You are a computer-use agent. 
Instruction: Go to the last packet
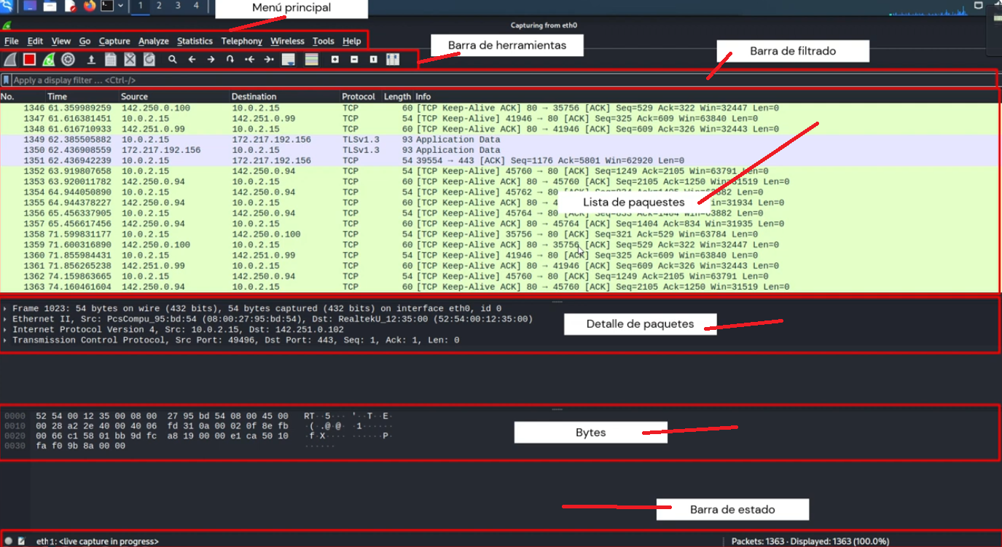pyautogui.click(x=268, y=60)
